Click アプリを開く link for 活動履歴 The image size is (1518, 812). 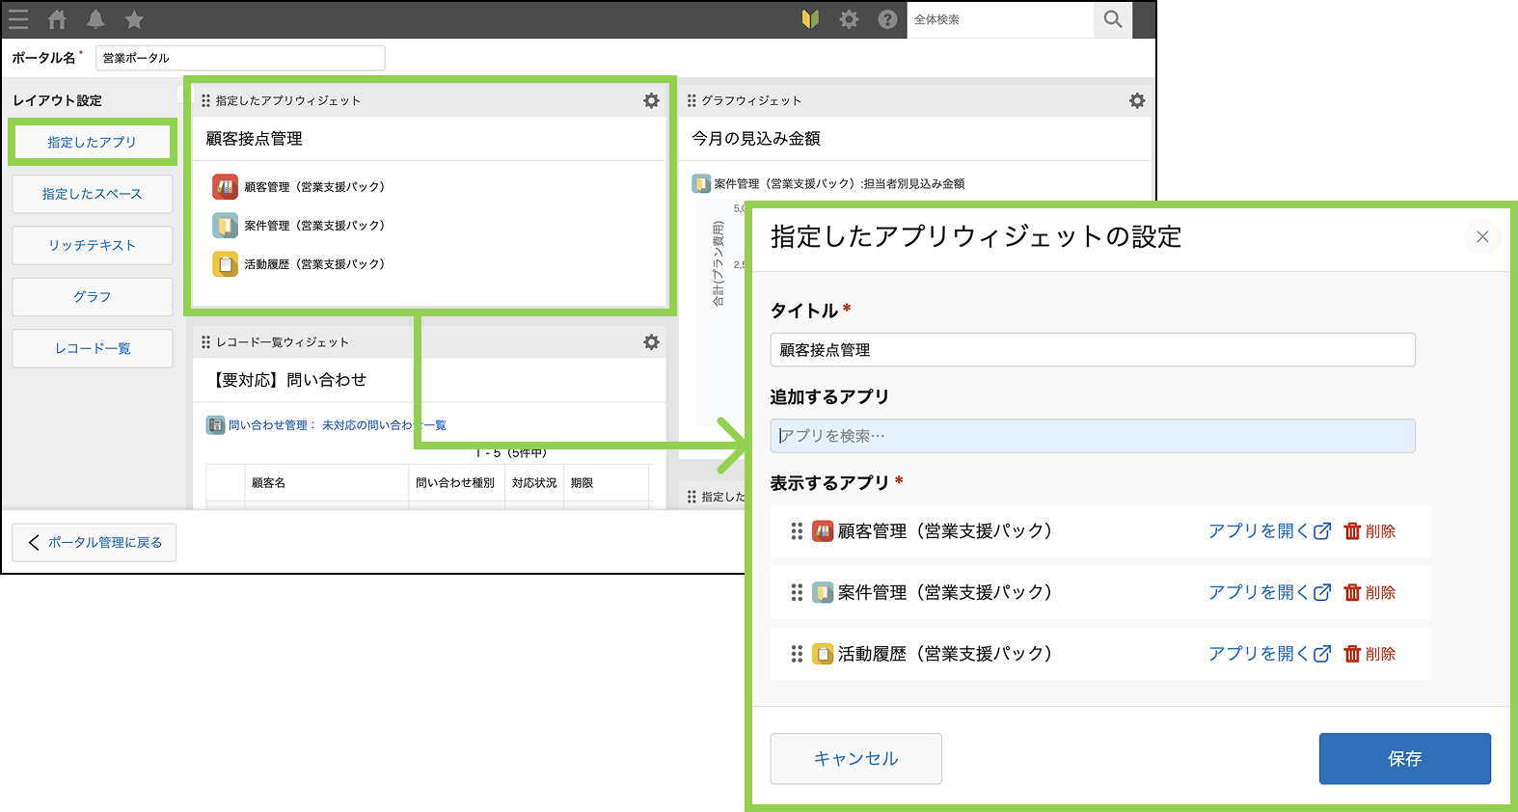click(x=1269, y=654)
